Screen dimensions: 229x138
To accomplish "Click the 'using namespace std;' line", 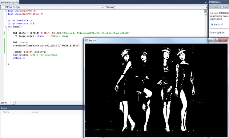I will pyautogui.click(x=21, y=24).
